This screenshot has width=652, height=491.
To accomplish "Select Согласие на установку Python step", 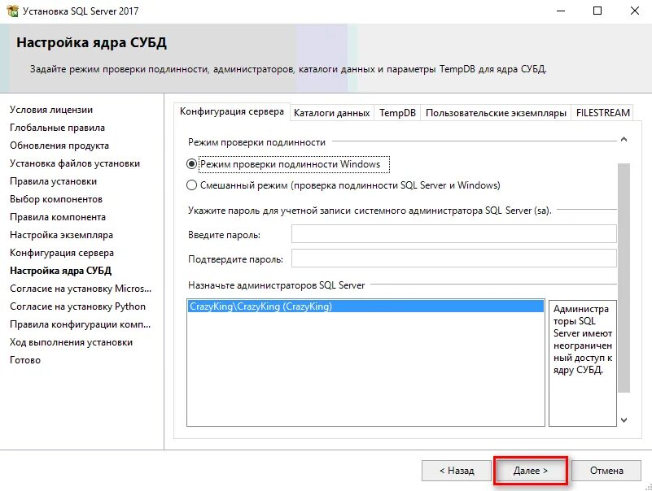I will 78,306.
